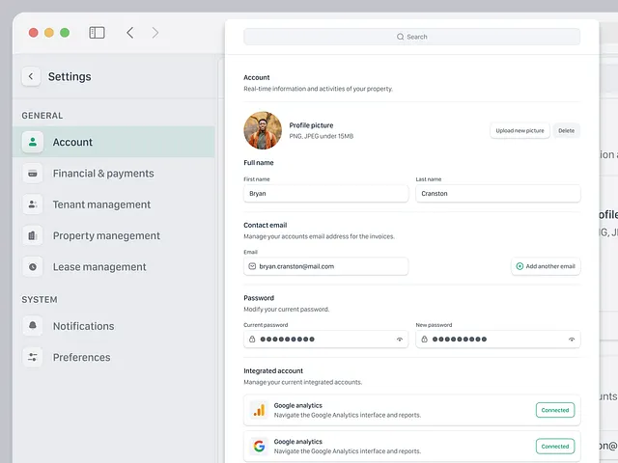618x463 pixels.
Task: Open the Notifications settings section
Action: pos(83,326)
